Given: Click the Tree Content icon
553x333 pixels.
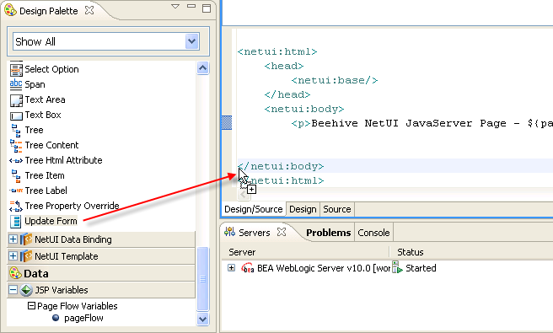Looking at the screenshot, I should click(x=16, y=145).
